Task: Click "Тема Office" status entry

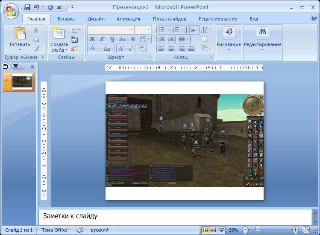Action: [x=55, y=230]
